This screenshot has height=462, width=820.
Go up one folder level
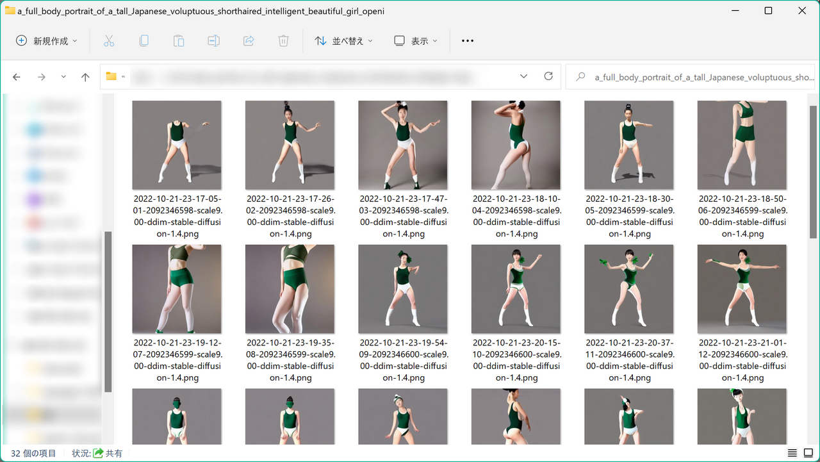85,77
